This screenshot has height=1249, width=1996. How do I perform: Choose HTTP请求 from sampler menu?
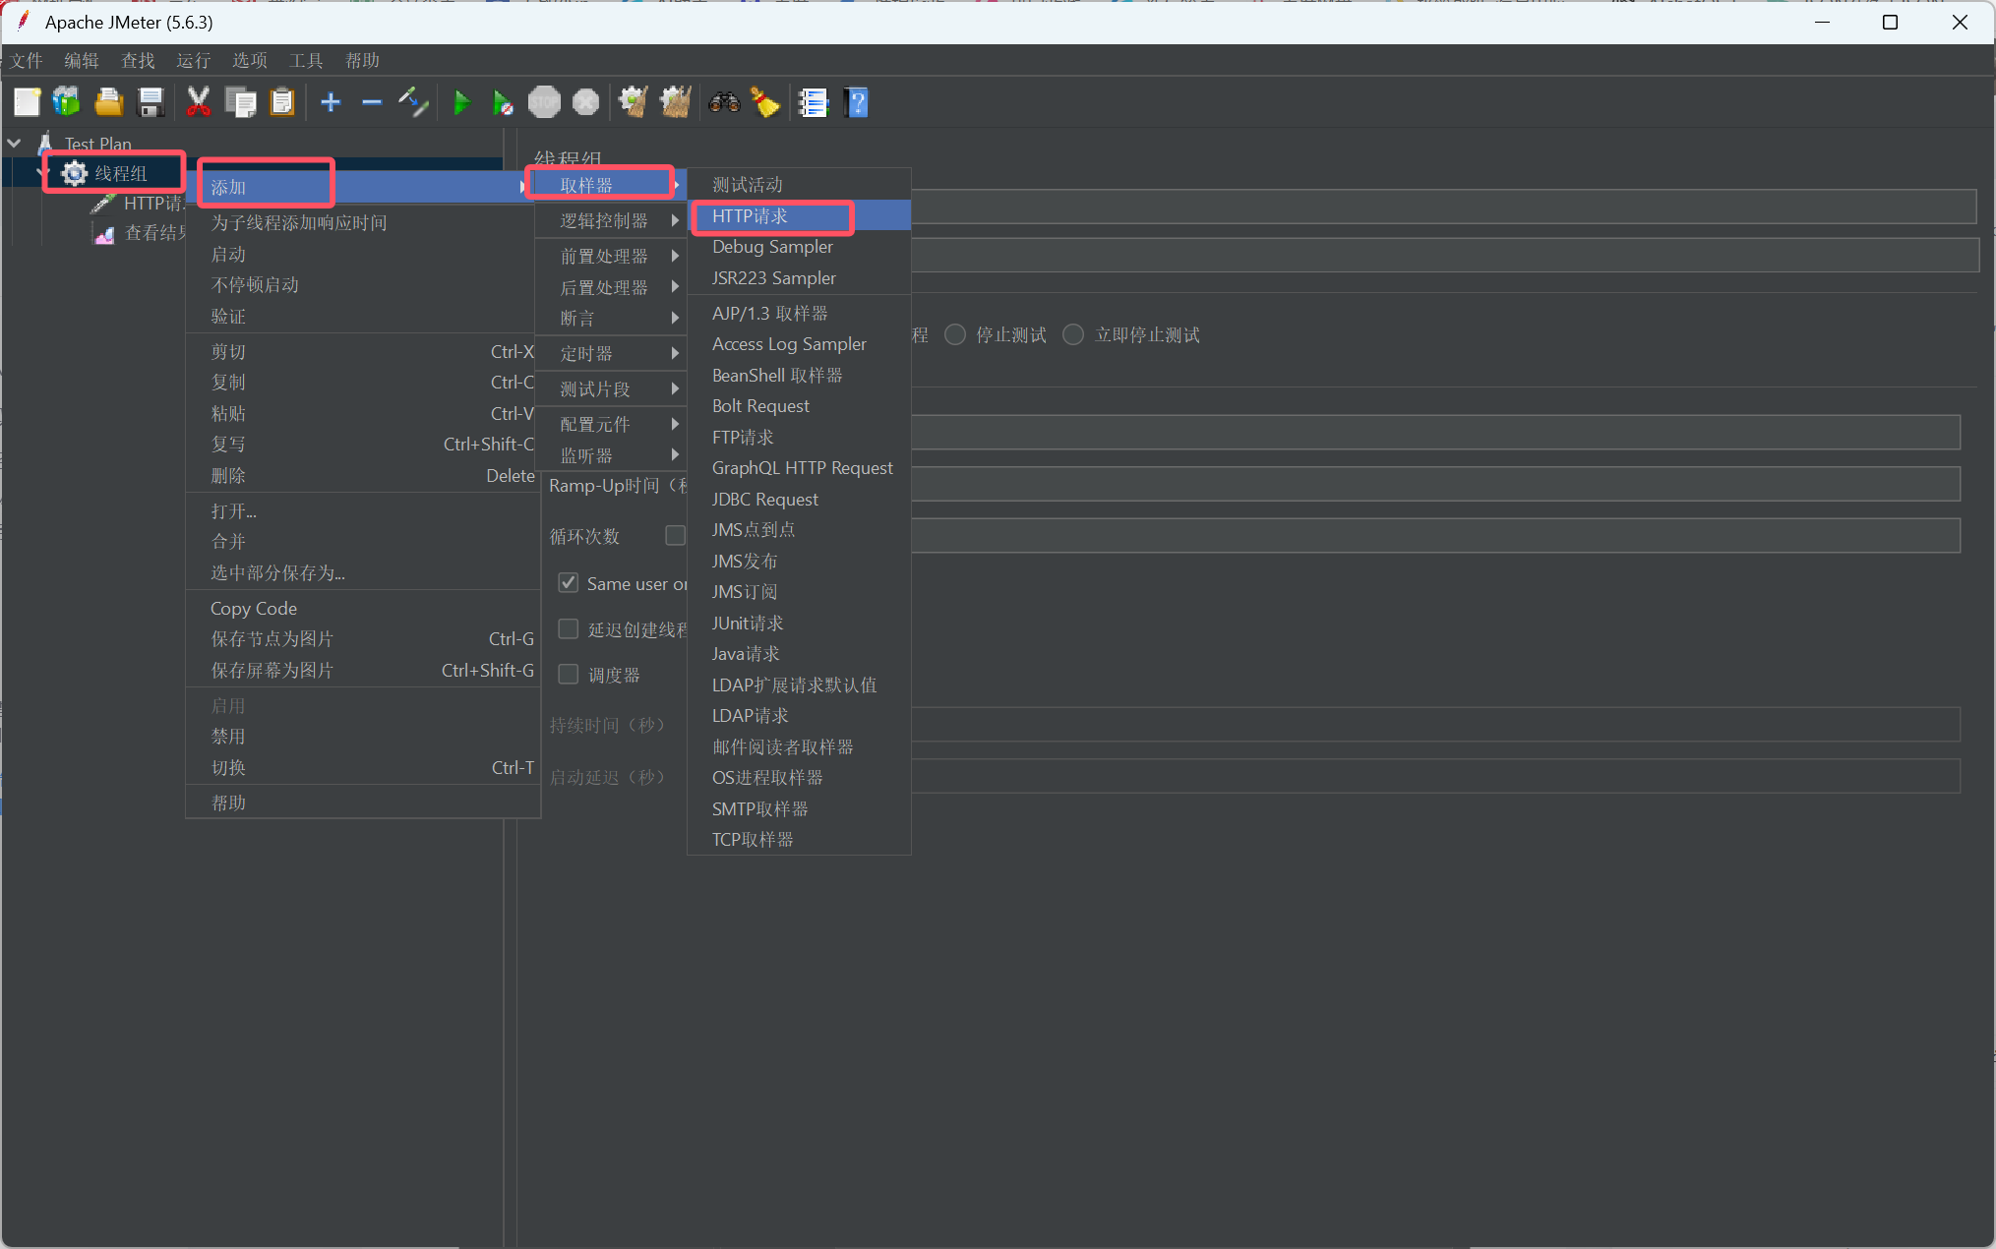(x=750, y=216)
